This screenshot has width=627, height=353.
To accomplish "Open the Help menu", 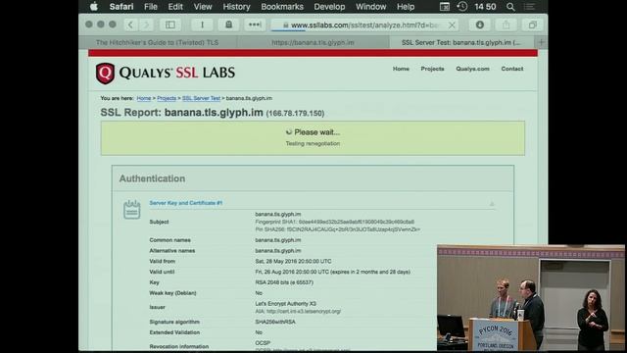I will [x=406, y=7].
